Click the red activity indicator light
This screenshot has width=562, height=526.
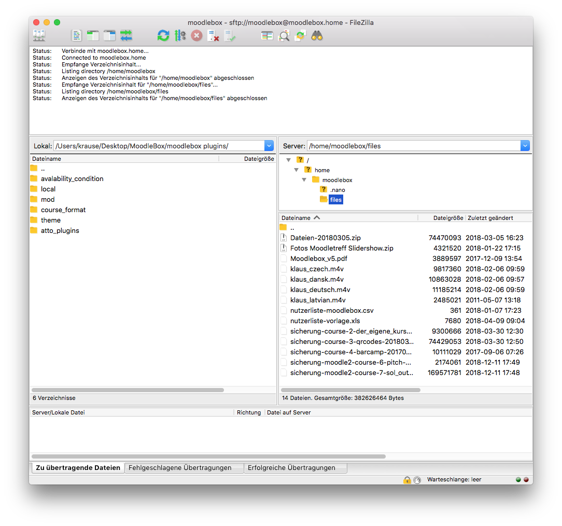(x=526, y=479)
